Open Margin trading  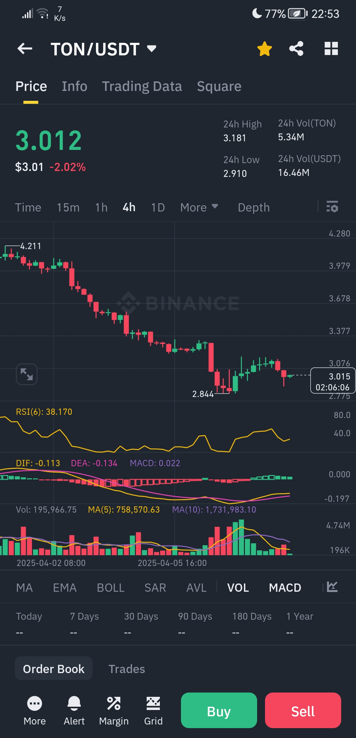(x=114, y=711)
